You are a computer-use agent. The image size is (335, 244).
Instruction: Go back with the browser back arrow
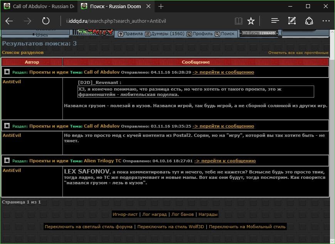(x=9, y=21)
